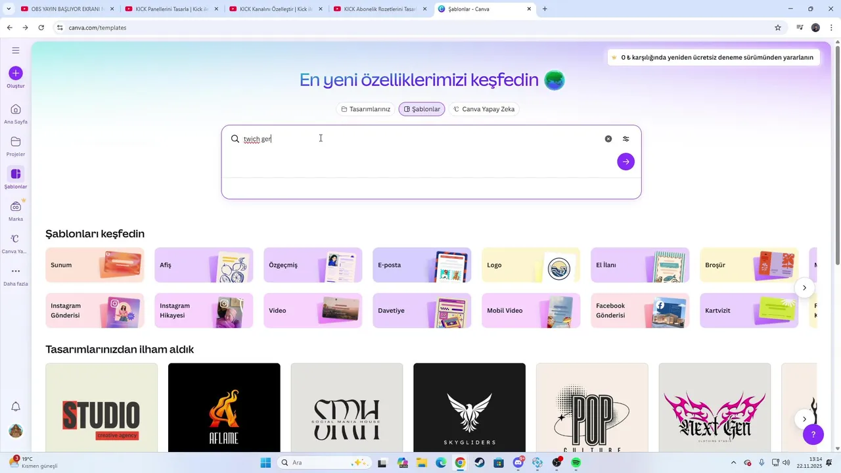Open the Mobil Video category
Screen dimensions: 841x473
(x=531, y=310)
